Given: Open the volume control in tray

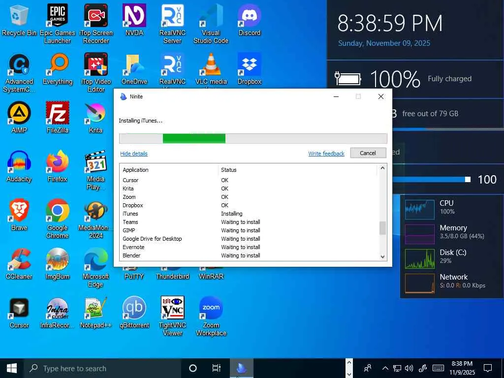Looking at the screenshot, I should (x=409, y=368).
